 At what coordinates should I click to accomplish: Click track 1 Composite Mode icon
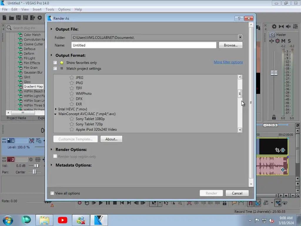39,141
